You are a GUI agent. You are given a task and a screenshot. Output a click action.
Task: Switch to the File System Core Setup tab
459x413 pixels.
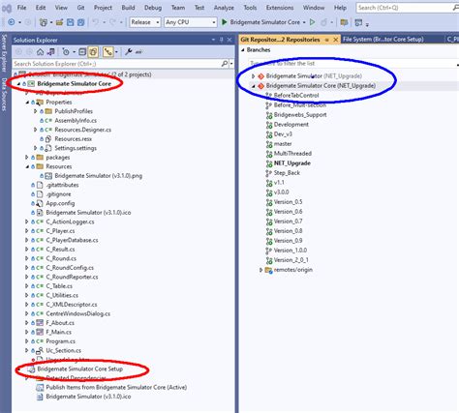click(x=382, y=40)
